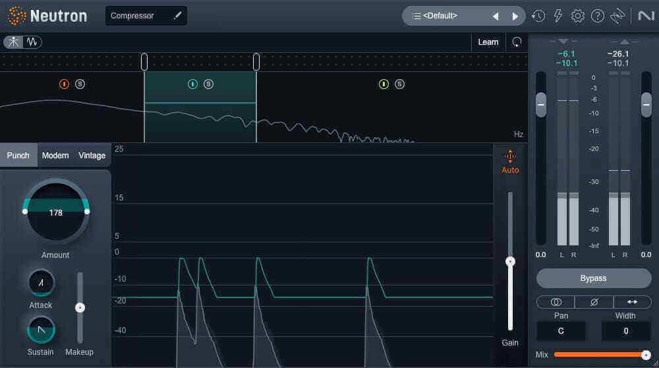Click the Pan field showing C
This screenshot has height=368, width=659.
[x=561, y=331]
